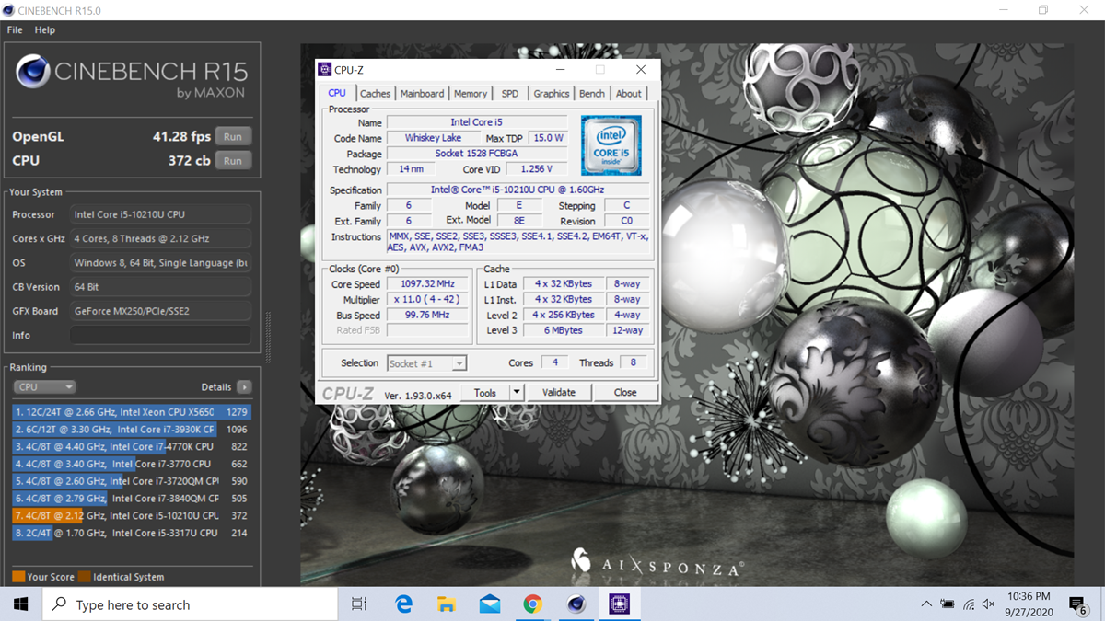Select the Core i7-3720QM ranking row

click(x=132, y=481)
